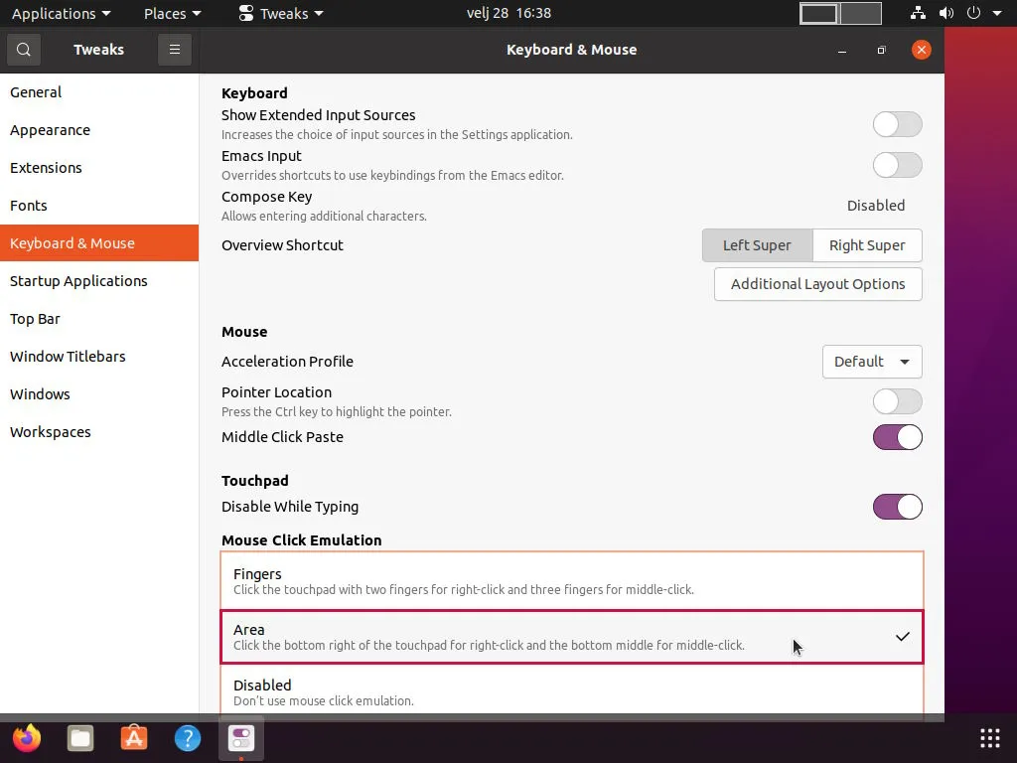Launch Firefox from the dock
1017x763 pixels.
point(27,738)
